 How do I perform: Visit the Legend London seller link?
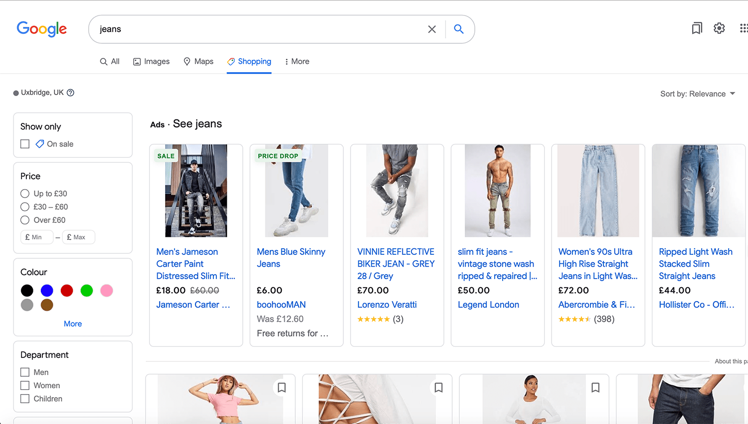point(488,305)
